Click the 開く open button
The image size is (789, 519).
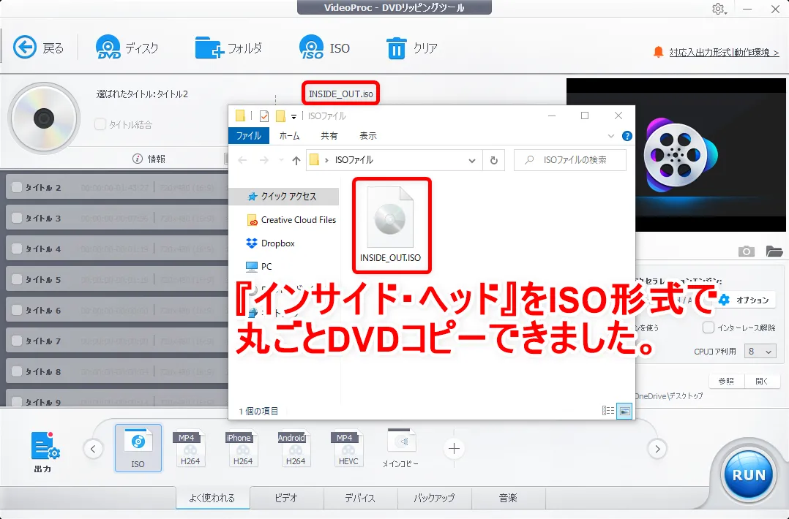coord(762,381)
